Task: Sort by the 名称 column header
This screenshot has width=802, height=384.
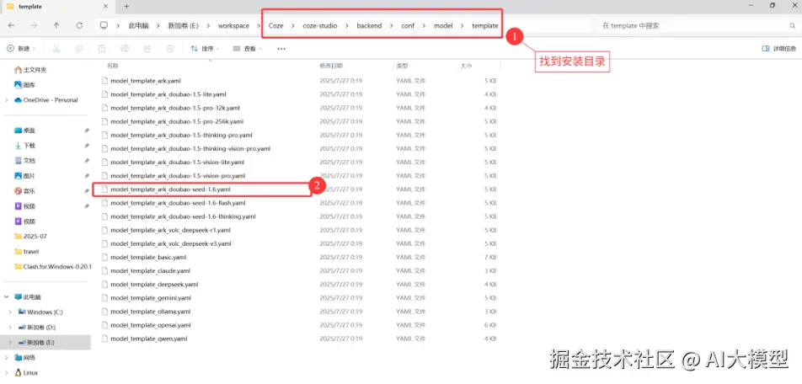Action: 113,66
